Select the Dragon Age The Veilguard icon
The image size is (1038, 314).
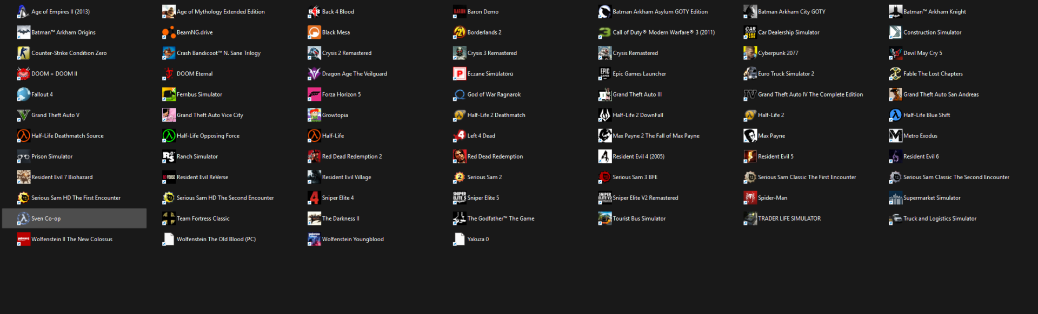click(314, 73)
